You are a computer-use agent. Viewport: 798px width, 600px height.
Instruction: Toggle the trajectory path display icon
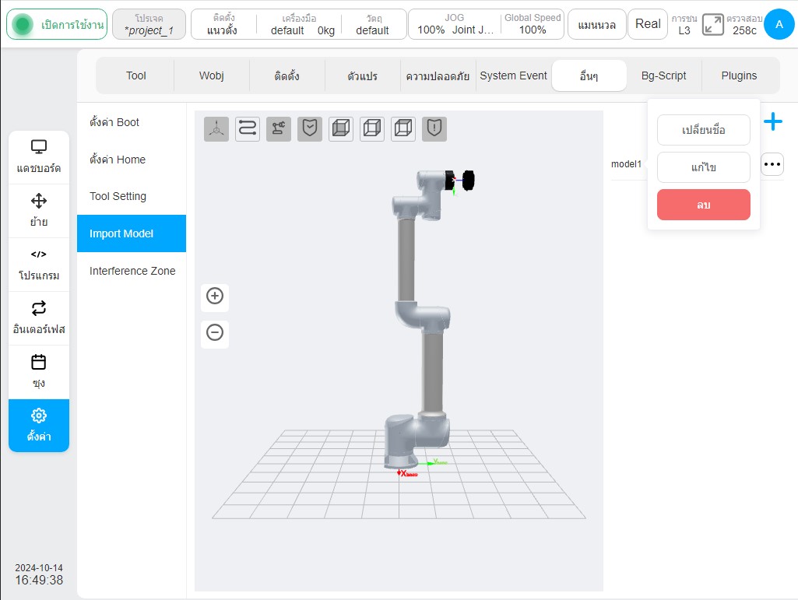[x=248, y=128]
